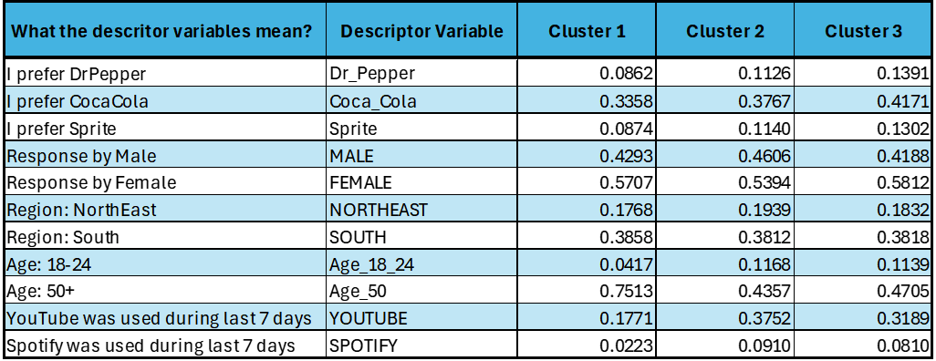Select the Cluster 2 column header
This screenshot has width=936, height=361.
724,31
